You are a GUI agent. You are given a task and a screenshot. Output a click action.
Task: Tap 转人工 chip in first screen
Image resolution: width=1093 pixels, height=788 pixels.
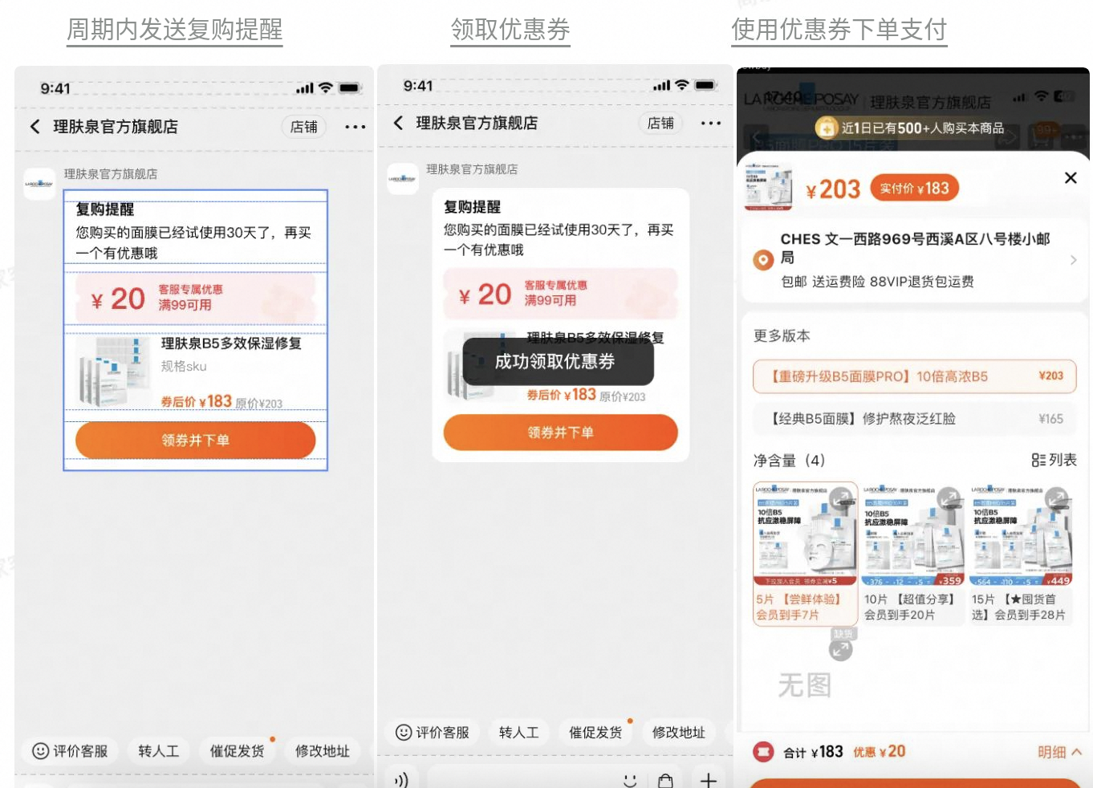(158, 751)
